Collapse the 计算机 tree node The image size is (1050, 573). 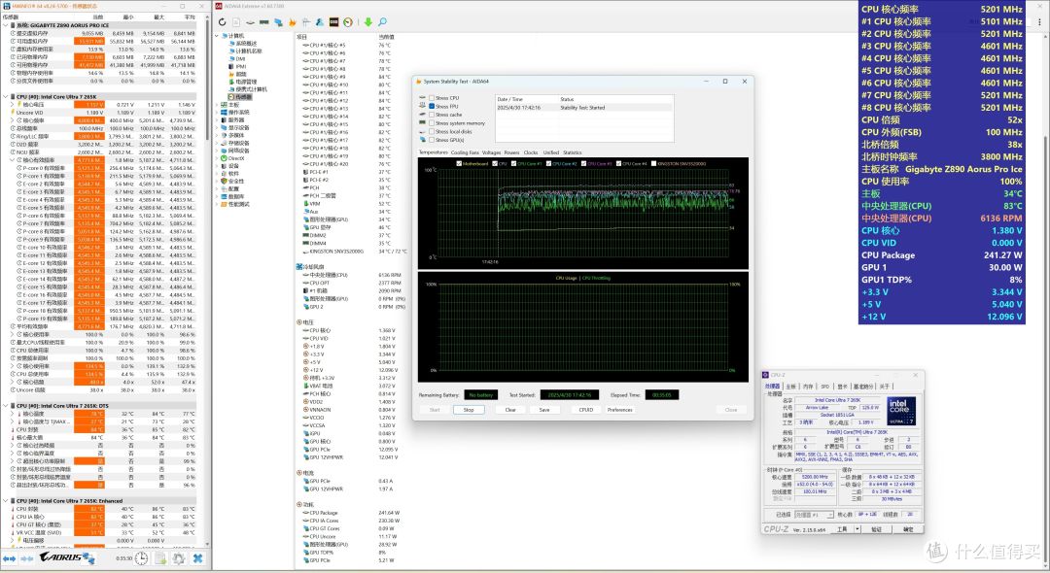pyautogui.click(x=217, y=35)
